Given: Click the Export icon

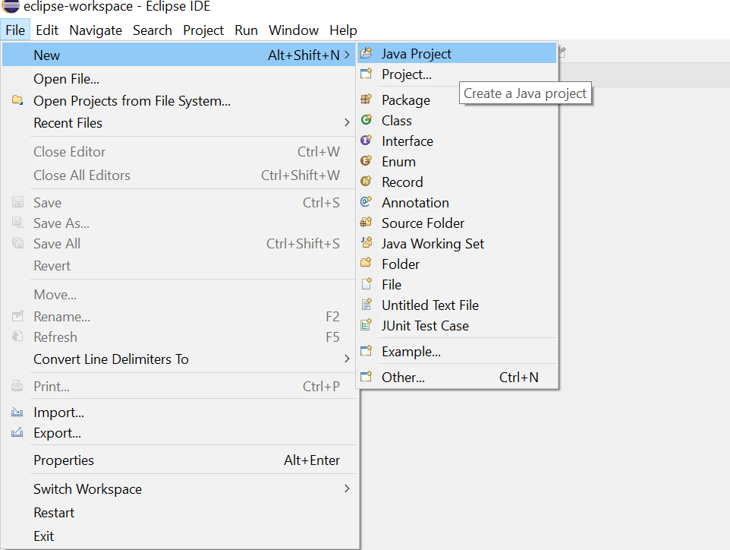Looking at the screenshot, I should [17, 432].
